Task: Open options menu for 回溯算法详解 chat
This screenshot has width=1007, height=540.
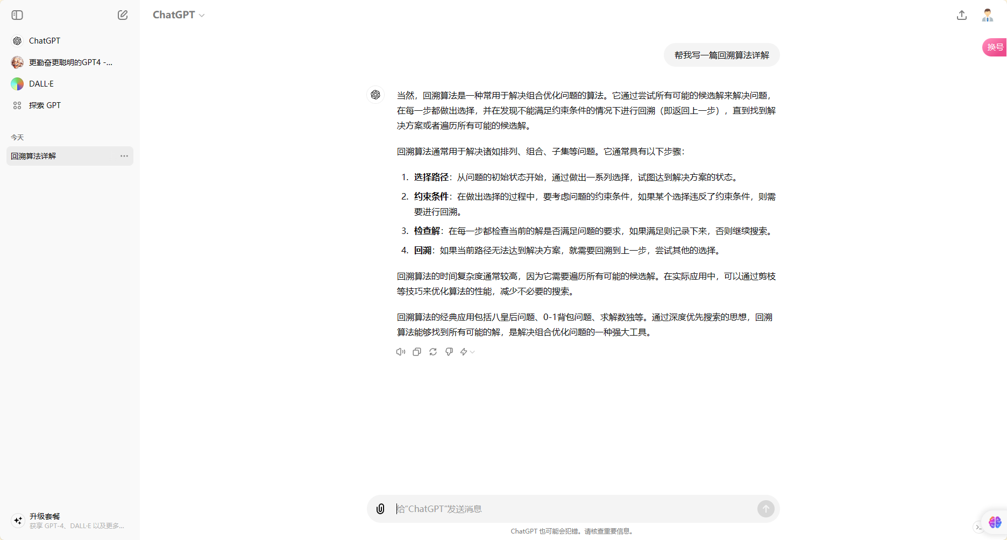Action: coord(124,156)
